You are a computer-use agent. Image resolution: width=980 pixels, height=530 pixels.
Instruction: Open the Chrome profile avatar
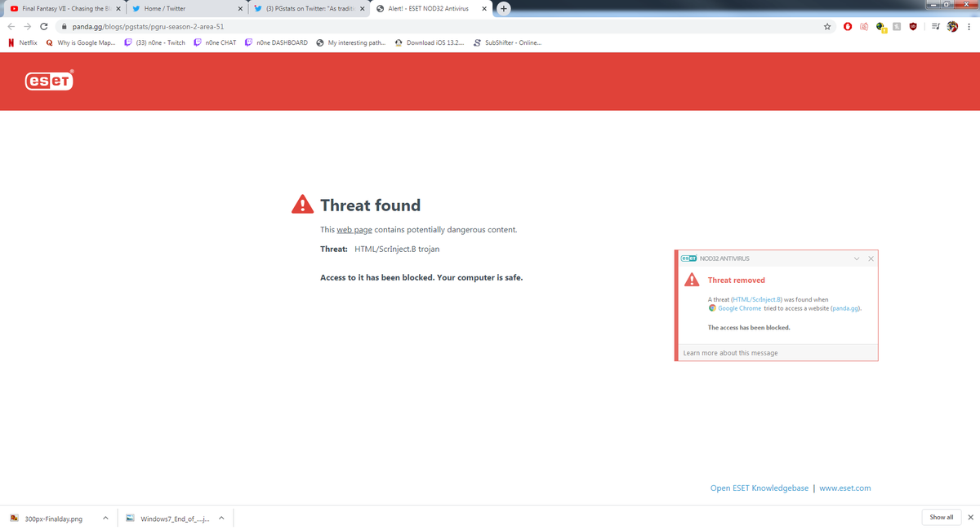(x=952, y=26)
